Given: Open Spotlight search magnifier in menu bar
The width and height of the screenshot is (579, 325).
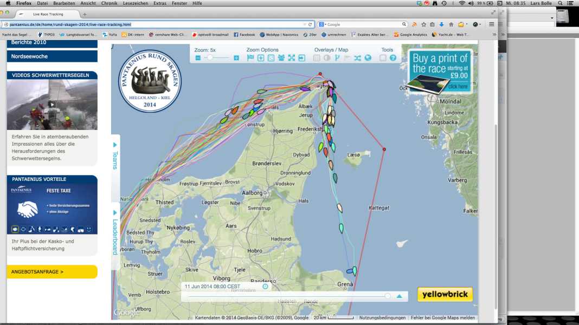Looking at the screenshot, I should [560, 3].
